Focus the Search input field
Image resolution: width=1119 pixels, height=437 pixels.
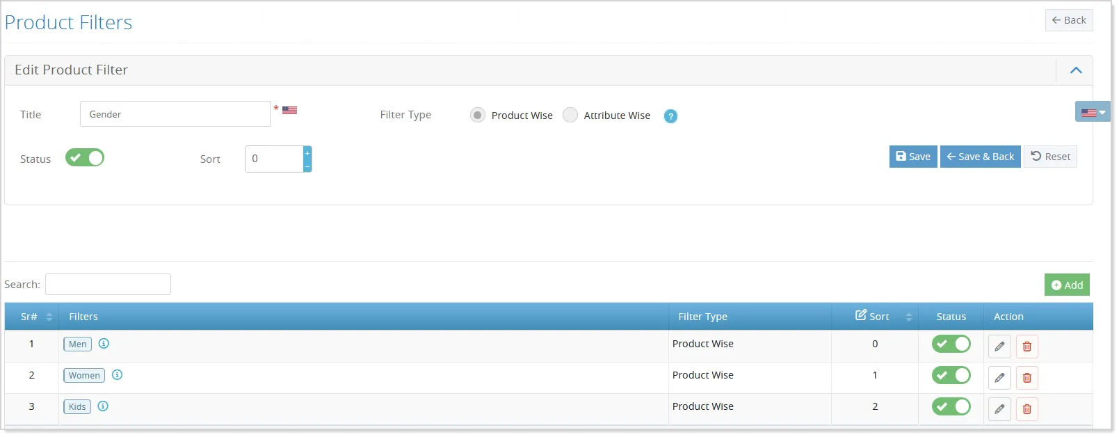tap(108, 284)
